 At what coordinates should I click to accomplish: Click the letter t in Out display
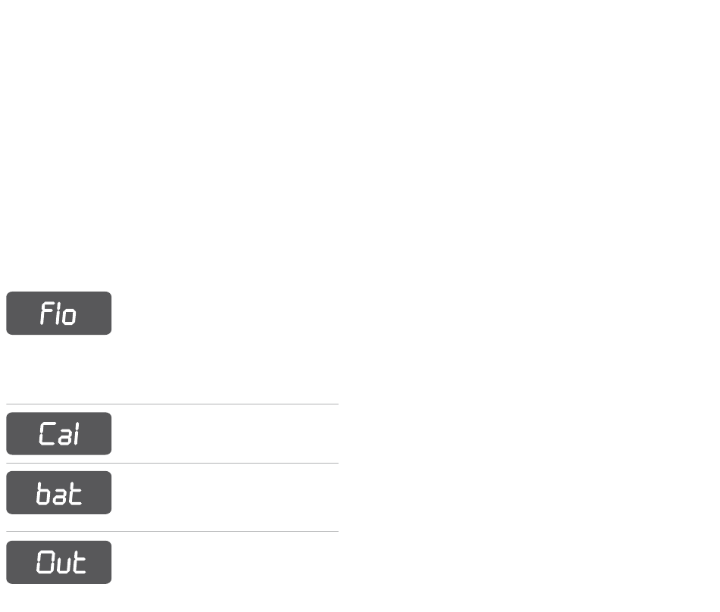coord(78,562)
